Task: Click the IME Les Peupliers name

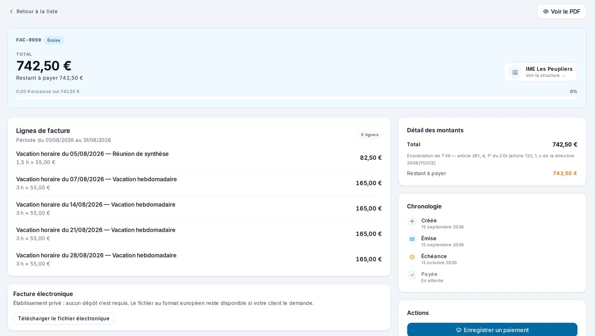Action: (x=549, y=69)
